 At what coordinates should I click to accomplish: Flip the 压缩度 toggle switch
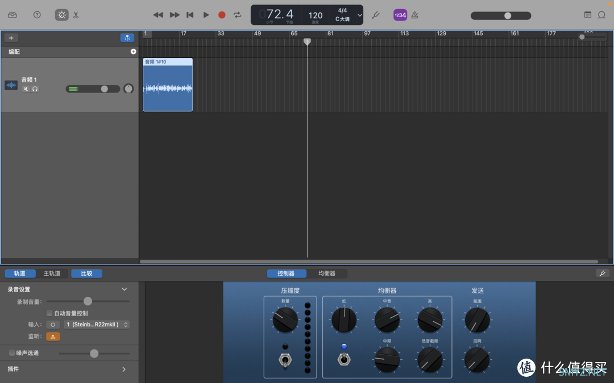click(x=285, y=360)
